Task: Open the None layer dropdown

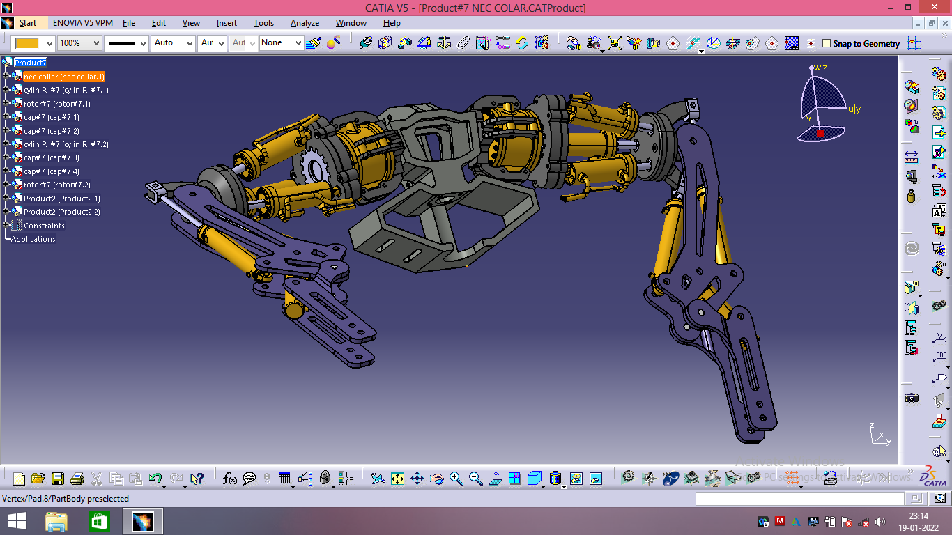Action: pyautogui.click(x=298, y=43)
